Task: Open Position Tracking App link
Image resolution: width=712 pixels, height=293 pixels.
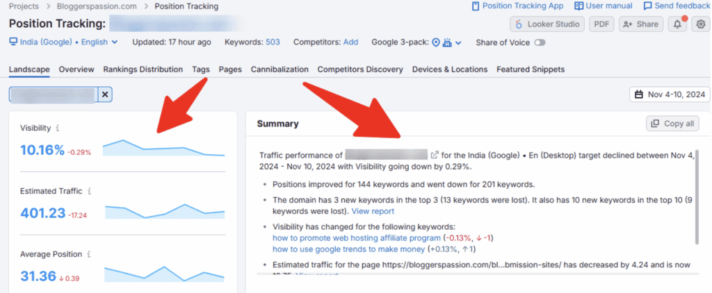Action: 517,6
